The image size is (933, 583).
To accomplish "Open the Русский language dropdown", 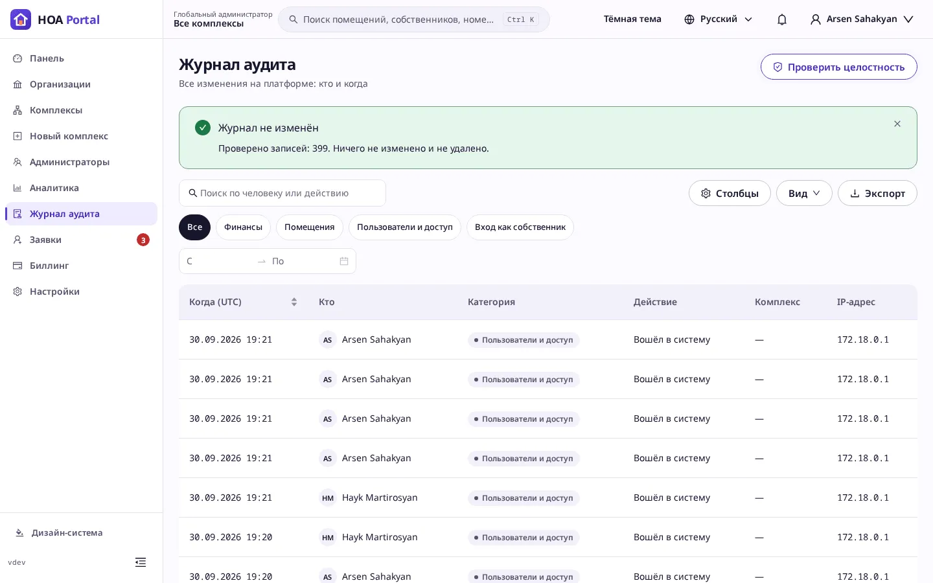I will click(x=719, y=19).
